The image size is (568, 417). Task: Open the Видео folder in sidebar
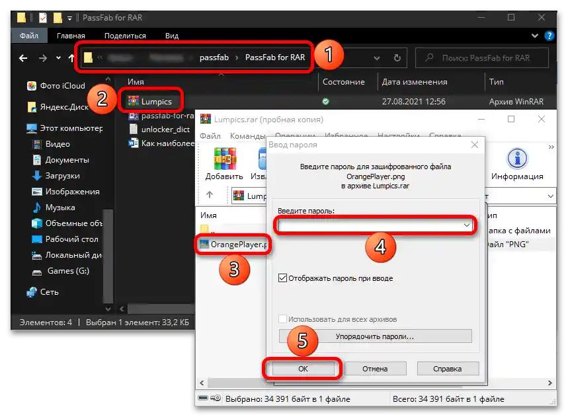point(52,144)
